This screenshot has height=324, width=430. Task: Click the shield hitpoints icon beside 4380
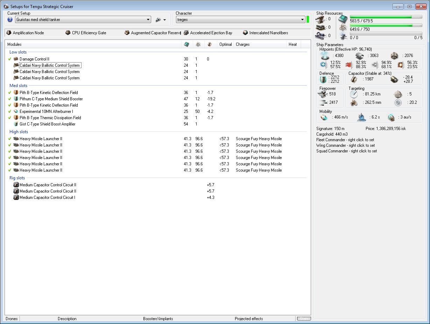[325, 56]
